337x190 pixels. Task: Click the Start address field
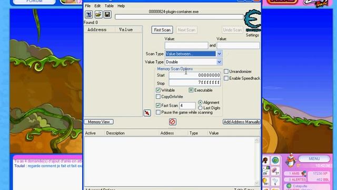click(195, 75)
